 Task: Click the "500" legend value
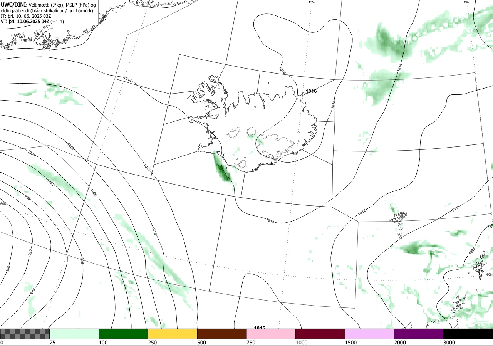(201, 343)
